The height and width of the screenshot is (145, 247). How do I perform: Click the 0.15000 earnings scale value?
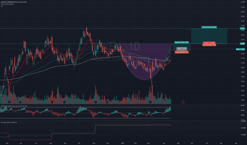[243, 128]
